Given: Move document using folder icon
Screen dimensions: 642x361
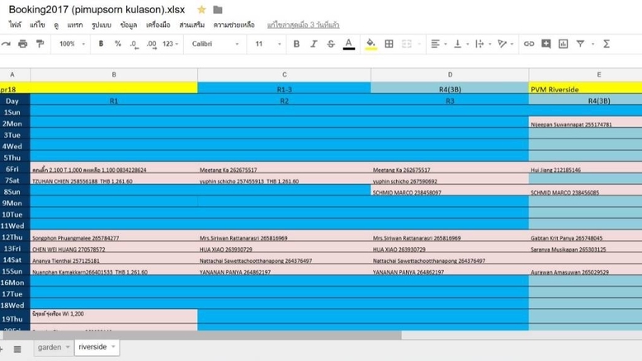Looking at the screenshot, I should pos(218,9).
